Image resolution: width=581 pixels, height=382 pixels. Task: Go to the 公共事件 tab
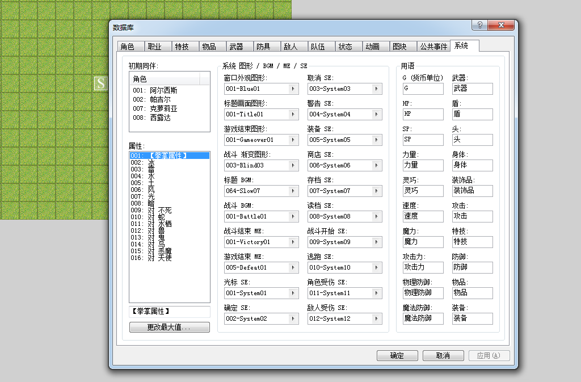[x=433, y=47]
